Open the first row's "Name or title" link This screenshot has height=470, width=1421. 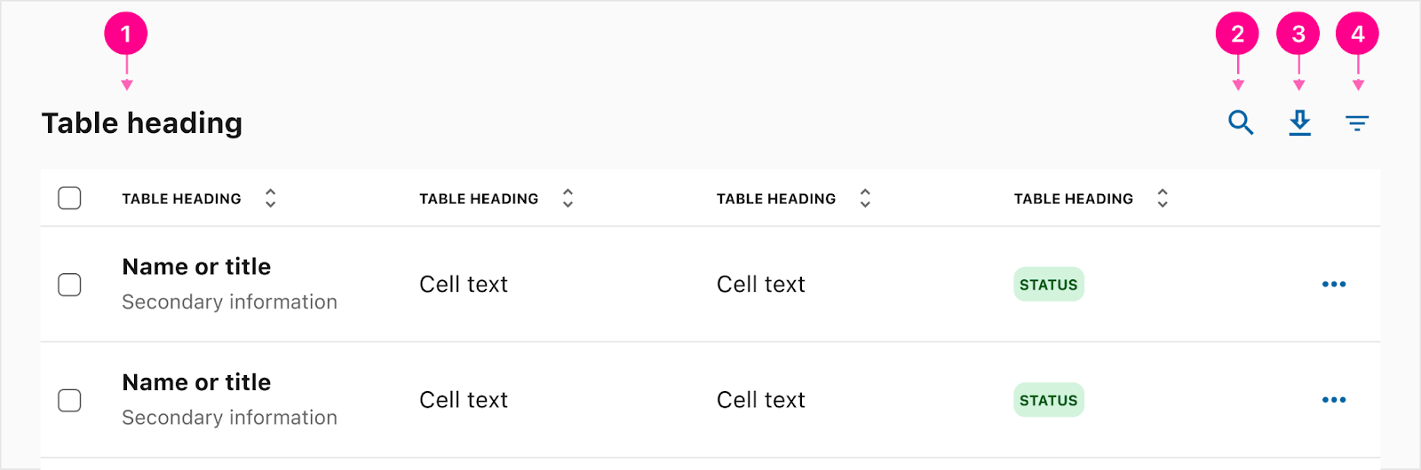[x=196, y=267]
